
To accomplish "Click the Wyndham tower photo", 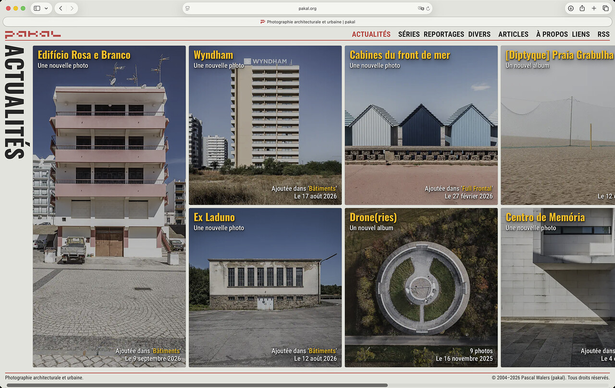I will click(x=265, y=125).
